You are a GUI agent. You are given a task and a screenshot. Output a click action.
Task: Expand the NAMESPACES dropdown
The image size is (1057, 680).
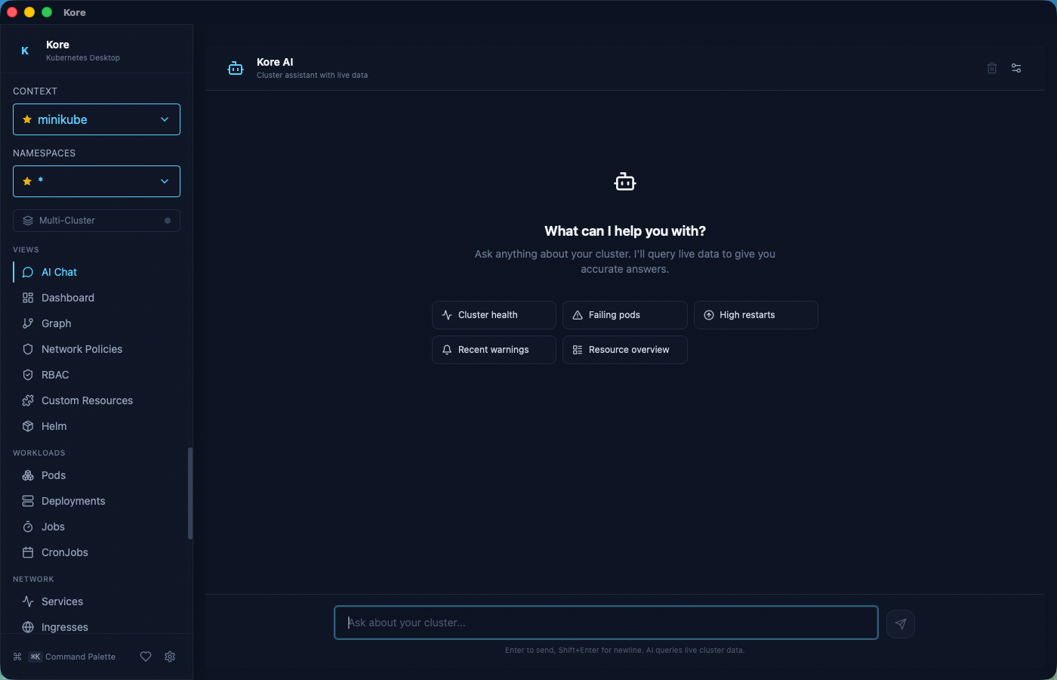coord(96,181)
